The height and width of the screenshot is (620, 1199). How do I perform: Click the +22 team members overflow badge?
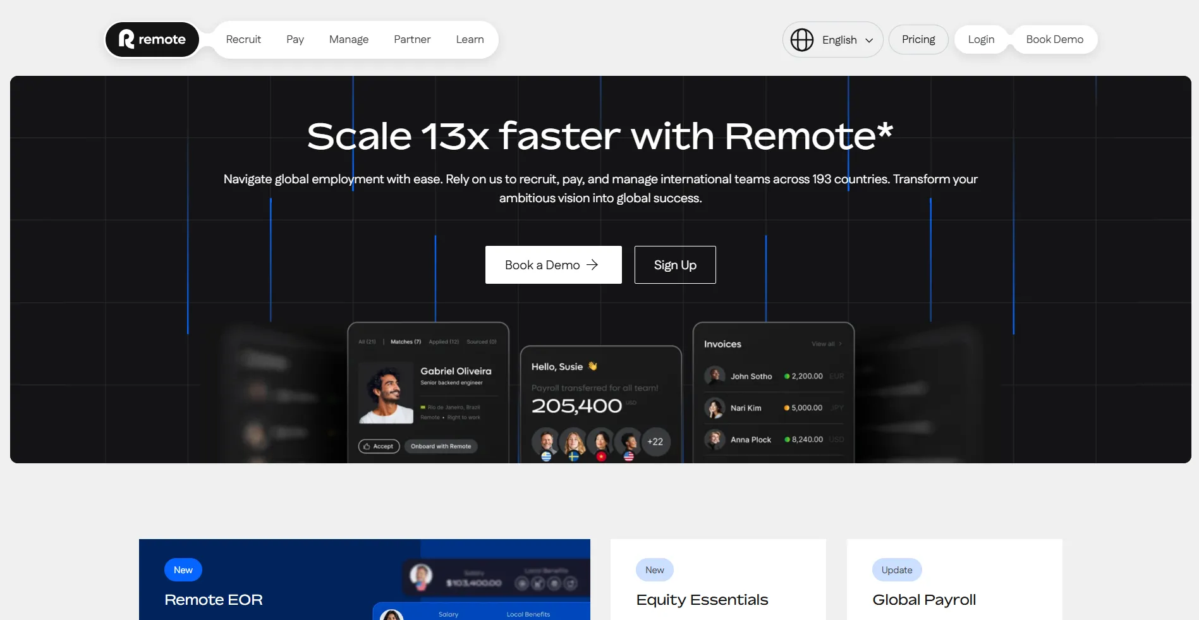click(x=655, y=442)
